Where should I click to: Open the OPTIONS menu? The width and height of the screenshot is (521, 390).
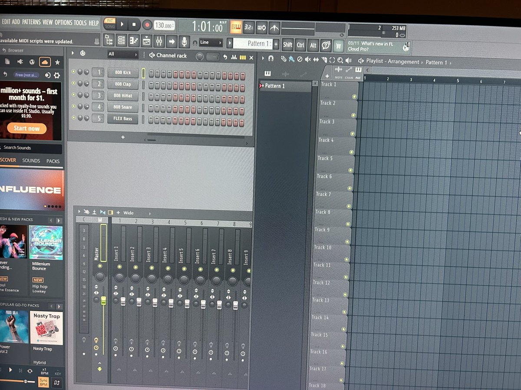[x=63, y=22]
